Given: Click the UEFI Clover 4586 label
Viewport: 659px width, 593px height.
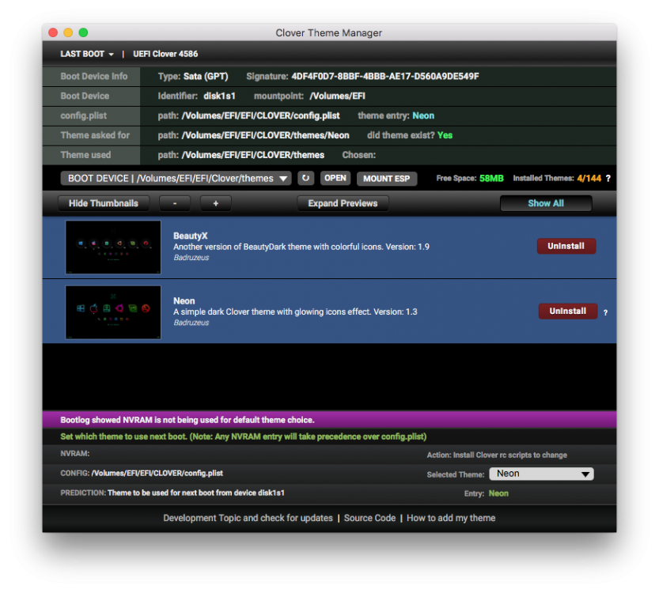Looking at the screenshot, I should [165, 54].
